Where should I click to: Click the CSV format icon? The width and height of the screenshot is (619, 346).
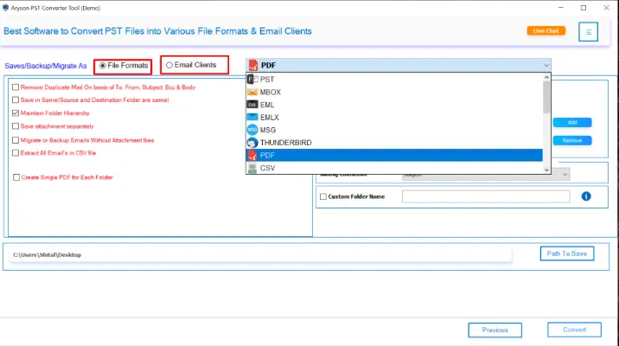[x=252, y=168]
